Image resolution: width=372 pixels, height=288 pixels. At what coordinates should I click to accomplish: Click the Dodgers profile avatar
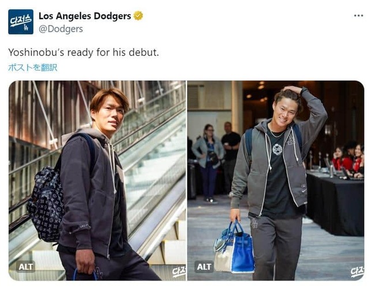tap(21, 22)
